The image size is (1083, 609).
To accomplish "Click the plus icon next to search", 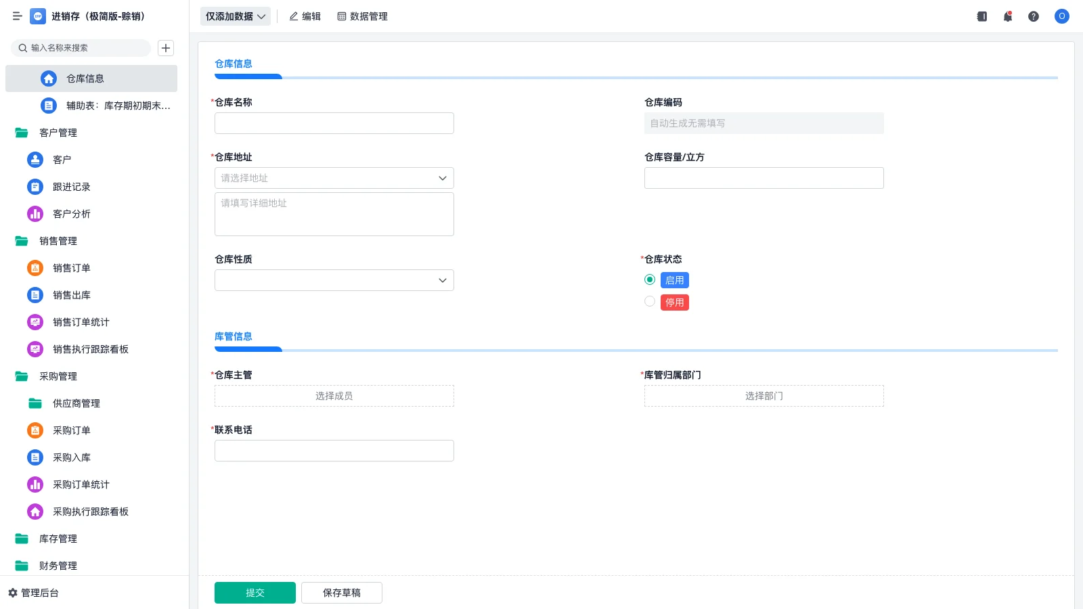I will (x=166, y=47).
